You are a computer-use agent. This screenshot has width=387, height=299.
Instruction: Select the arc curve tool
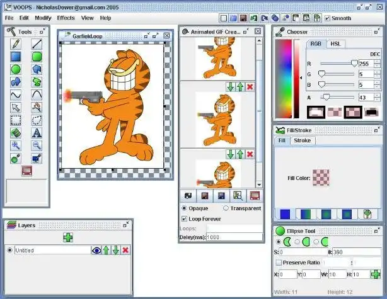point(37,94)
